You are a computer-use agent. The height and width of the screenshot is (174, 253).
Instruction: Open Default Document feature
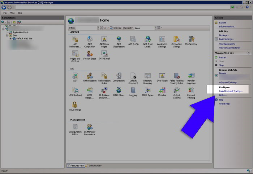(x=133, y=78)
